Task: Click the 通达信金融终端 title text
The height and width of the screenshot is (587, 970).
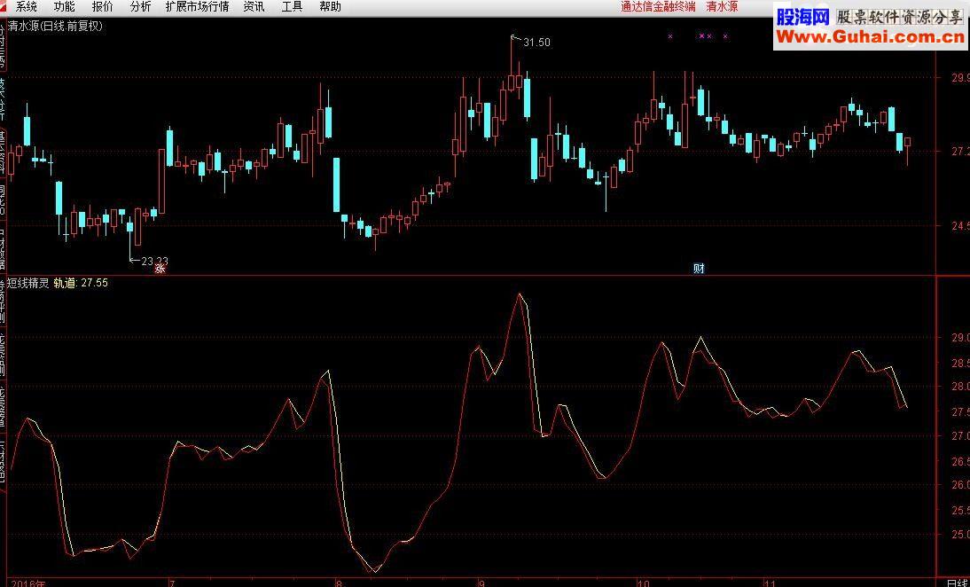Action: tap(658, 7)
